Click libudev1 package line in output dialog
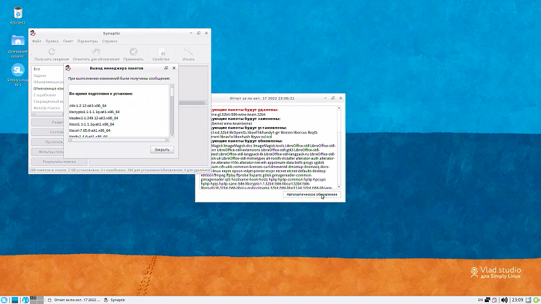Viewport: 541px width, 304px height. tap(94, 118)
